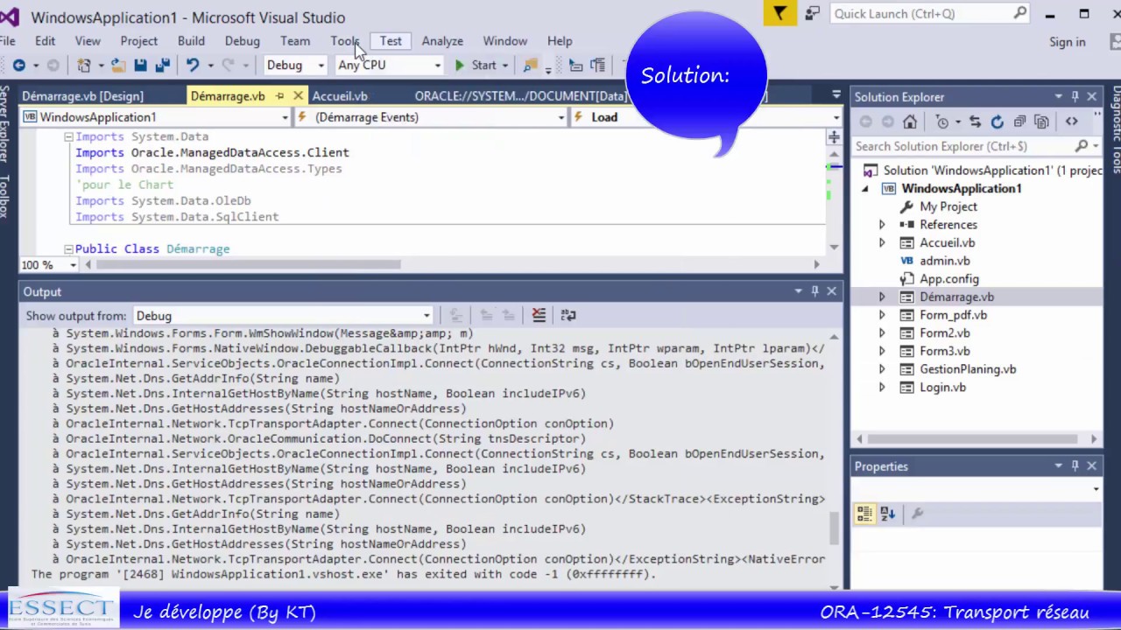Click the search magnifier in Solution Explorer

1082,146
